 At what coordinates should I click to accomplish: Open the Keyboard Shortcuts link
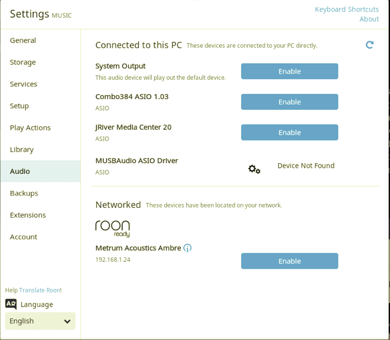point(347,10)
